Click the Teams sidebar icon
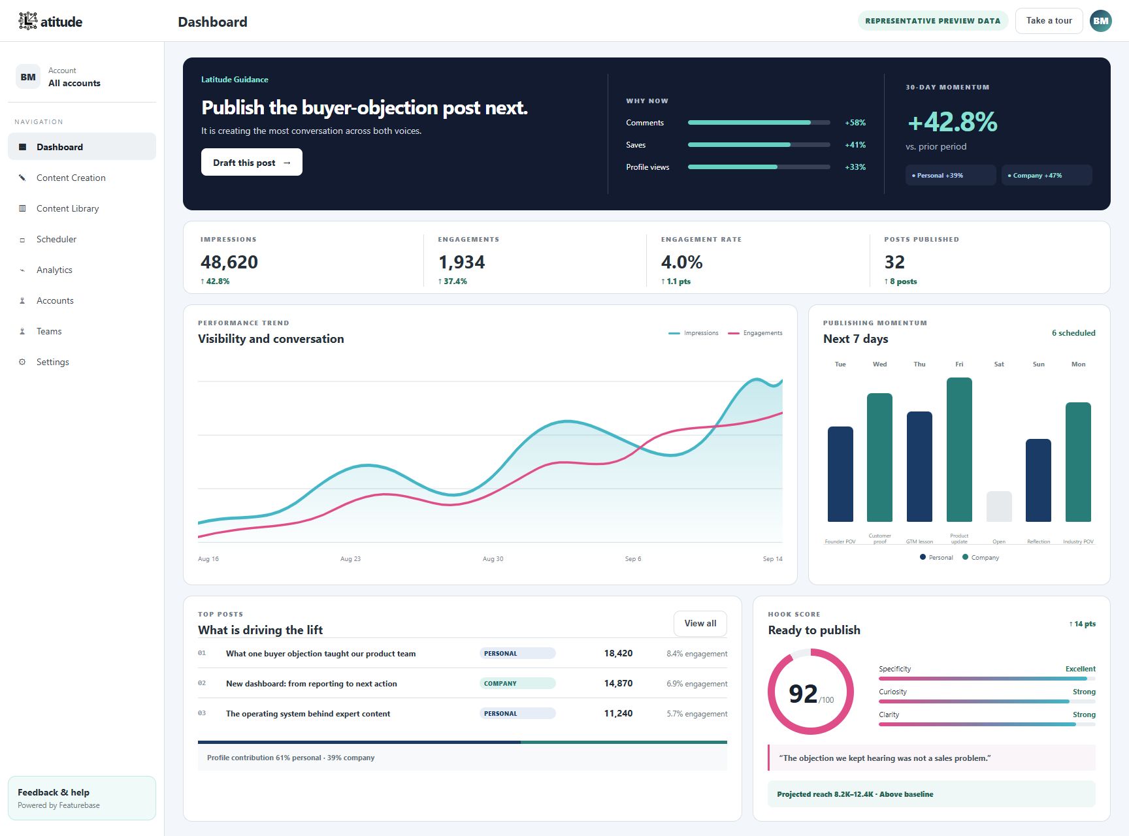The image size is (1129, 836). [x=22, y=331]
